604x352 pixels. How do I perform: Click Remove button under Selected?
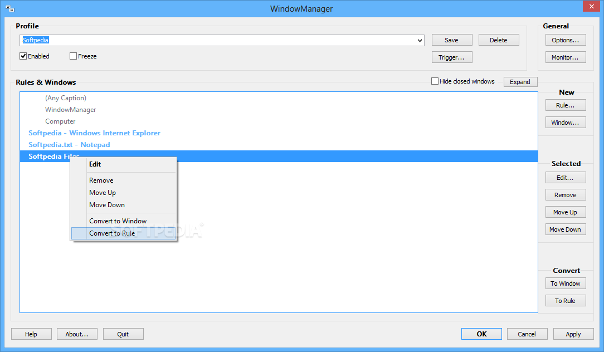click(x=566, y=195)
